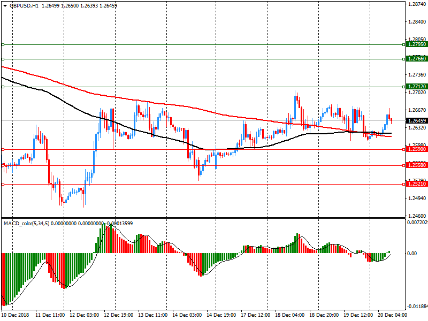The image size is (428, 321).
Task: Click the 20 Dec 04:00 time axis label
Action: (x=392, y=315)
